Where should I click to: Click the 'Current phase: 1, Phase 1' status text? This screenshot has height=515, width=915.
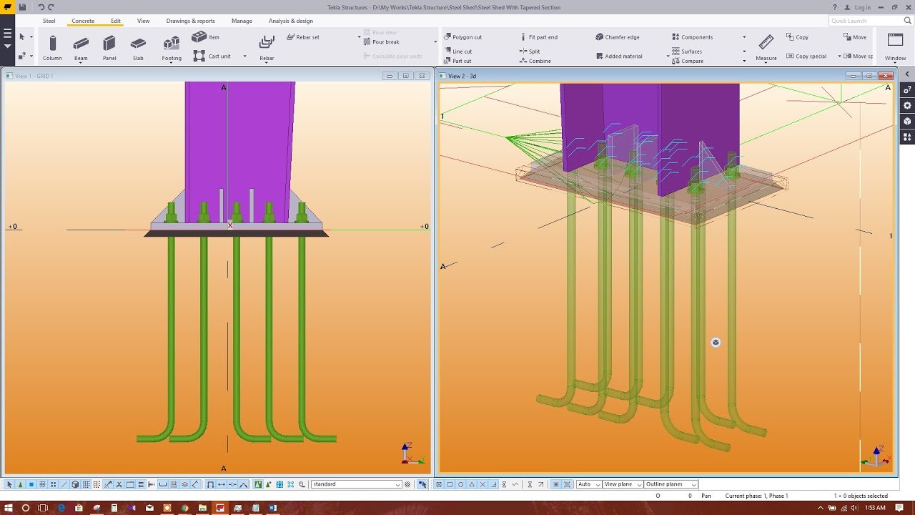coord(756,496)
